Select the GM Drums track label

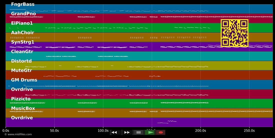tap(24, 80)
